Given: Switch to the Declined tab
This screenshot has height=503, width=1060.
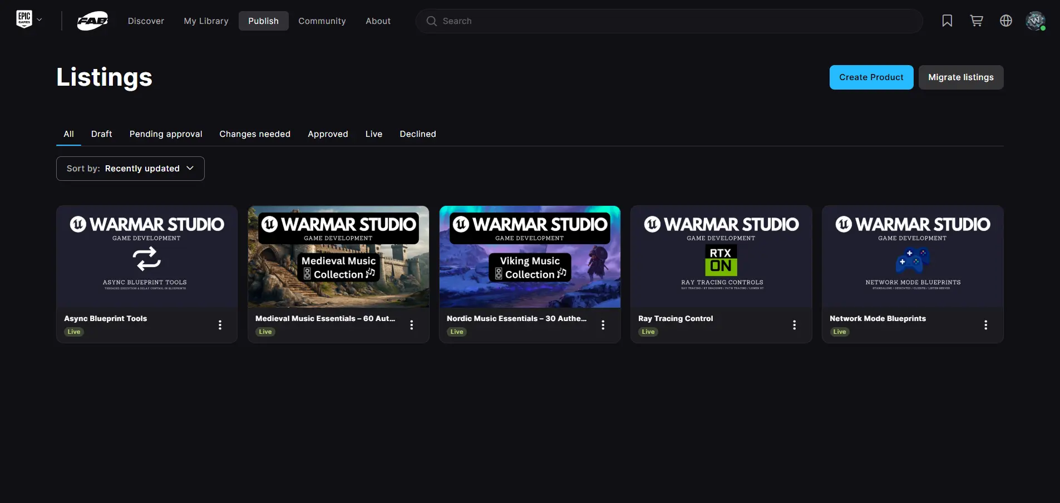Looking at the screenshot, I should click(x=418, y=134).
